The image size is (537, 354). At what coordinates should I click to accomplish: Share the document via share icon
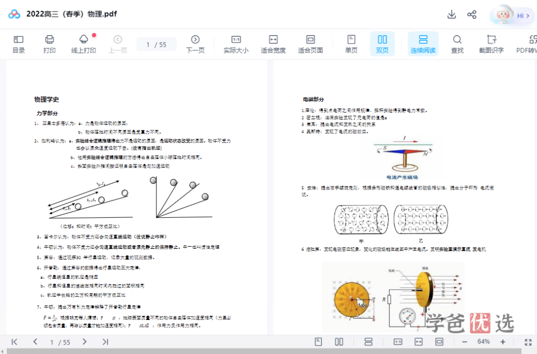pyautogui.click(x=471, y=14)
